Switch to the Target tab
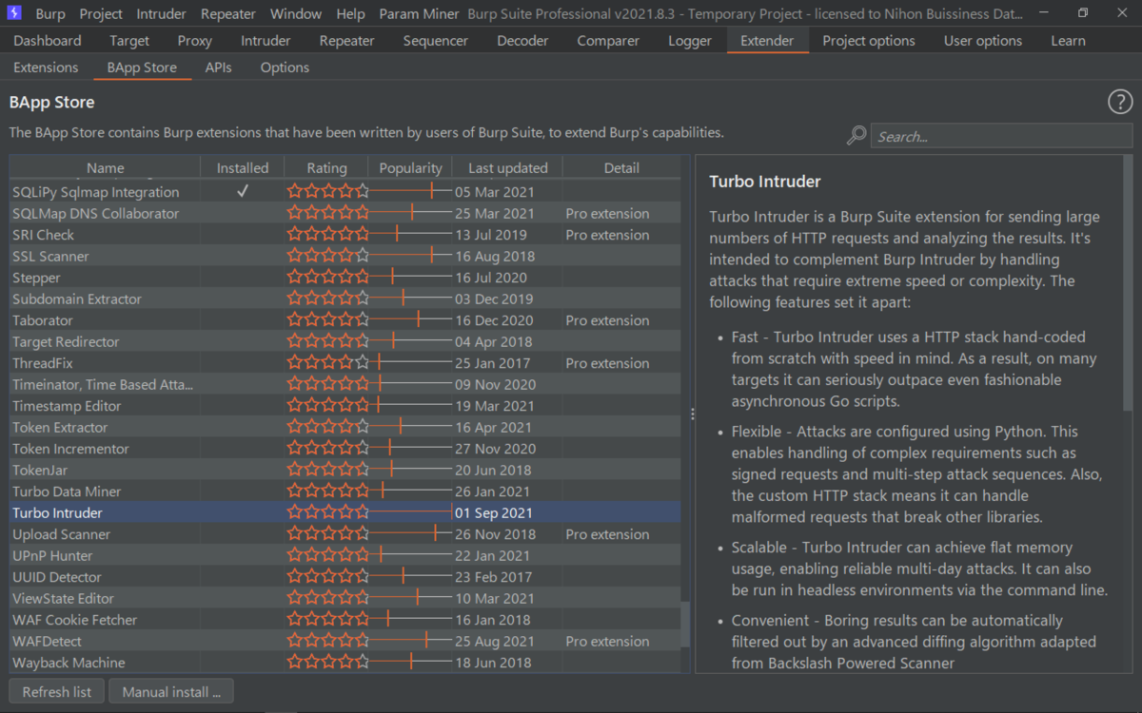This screenshot has height=713, width=1142. pyautogui.click(x=129, y=41)
